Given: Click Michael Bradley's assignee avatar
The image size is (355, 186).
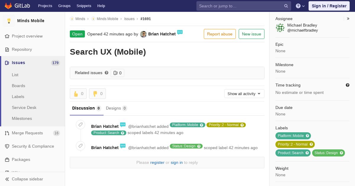Looking at the screenshot, I should coord(280,28).
